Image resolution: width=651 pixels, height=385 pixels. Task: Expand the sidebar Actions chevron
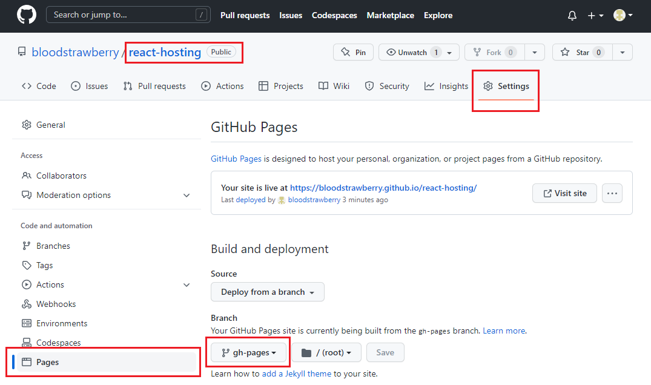187,285
